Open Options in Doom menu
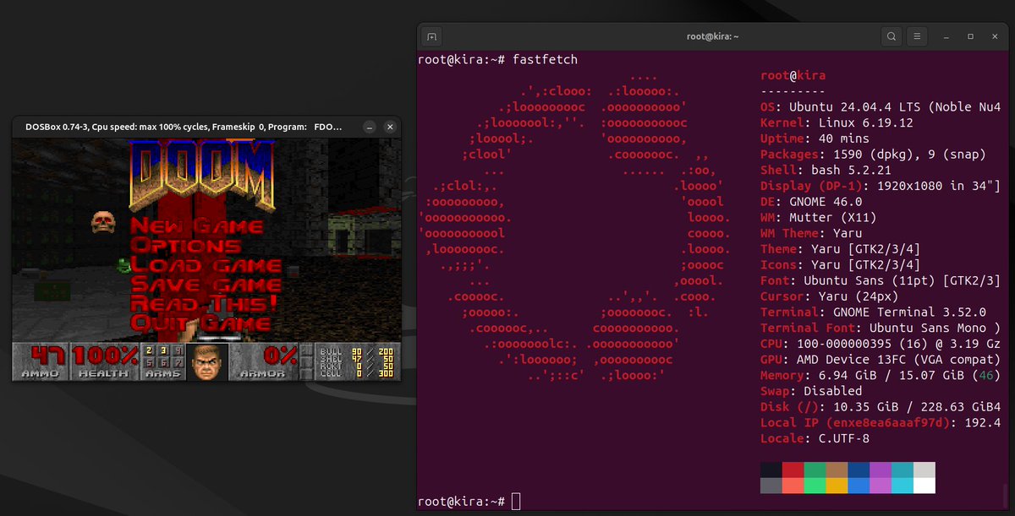The height and width of the screenshot is (516, 1015). tap(185, 246)
